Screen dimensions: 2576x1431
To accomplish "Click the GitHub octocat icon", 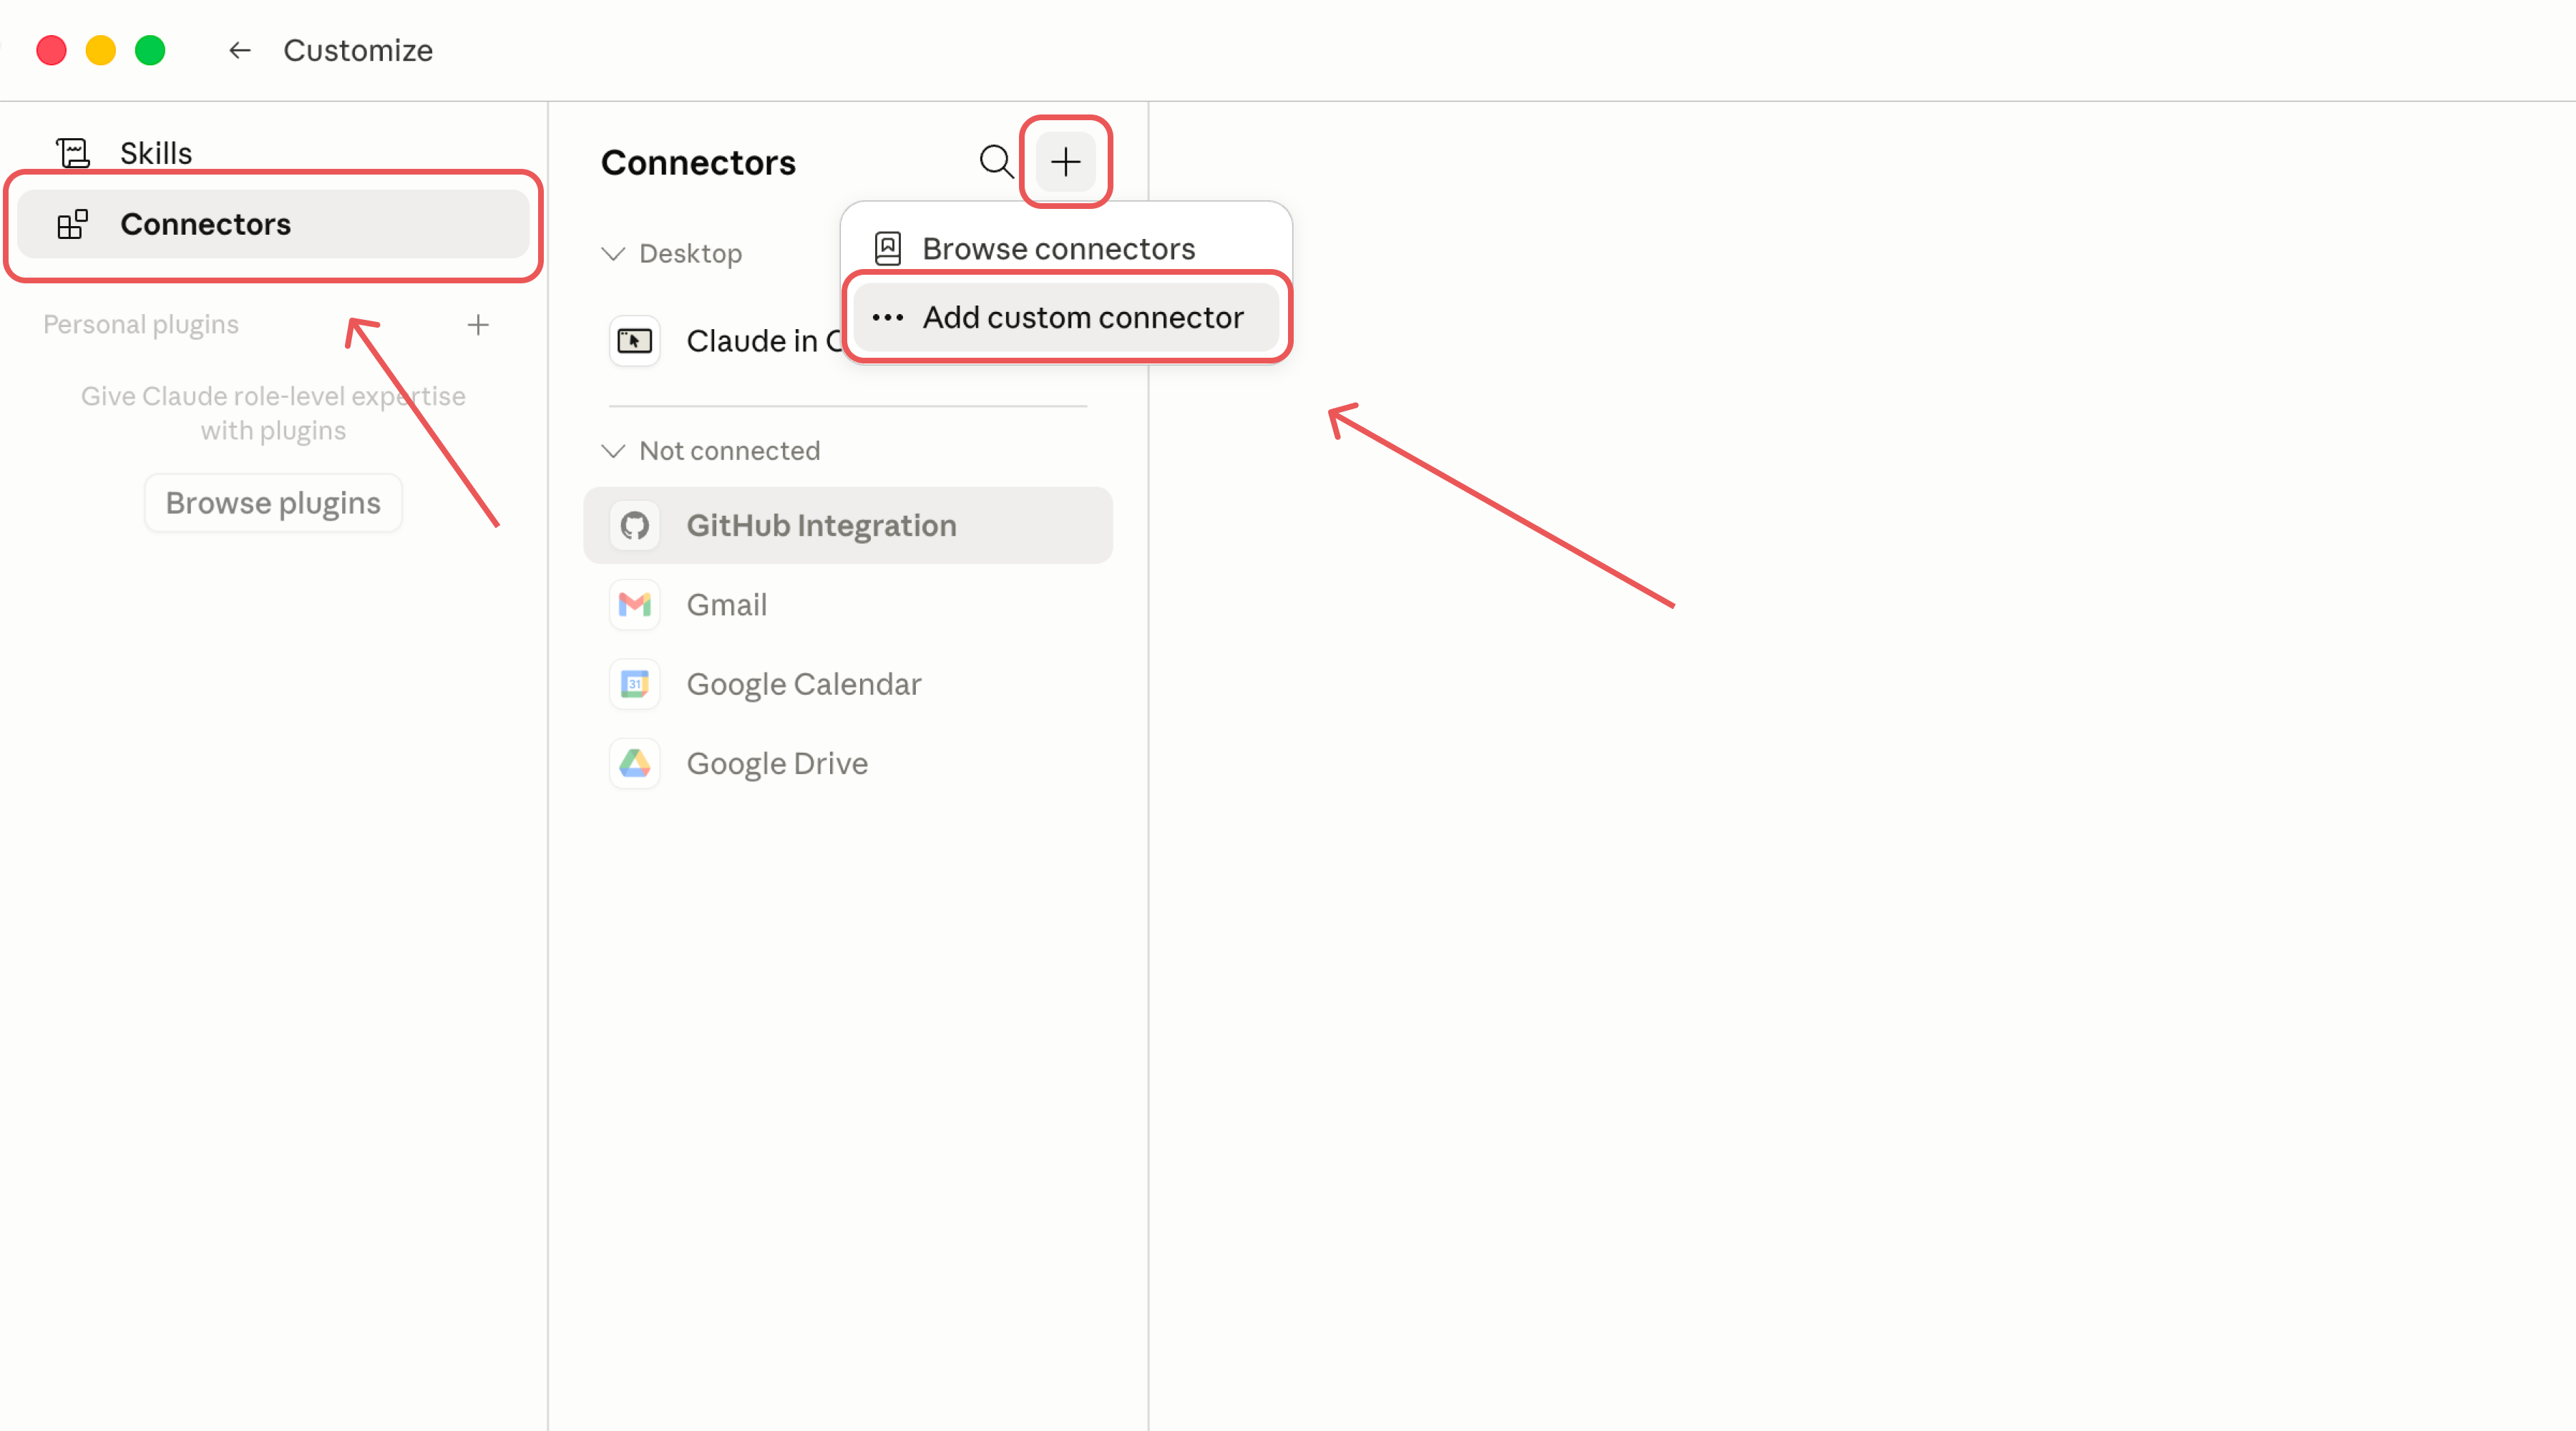I will click(x=634, y=525).
